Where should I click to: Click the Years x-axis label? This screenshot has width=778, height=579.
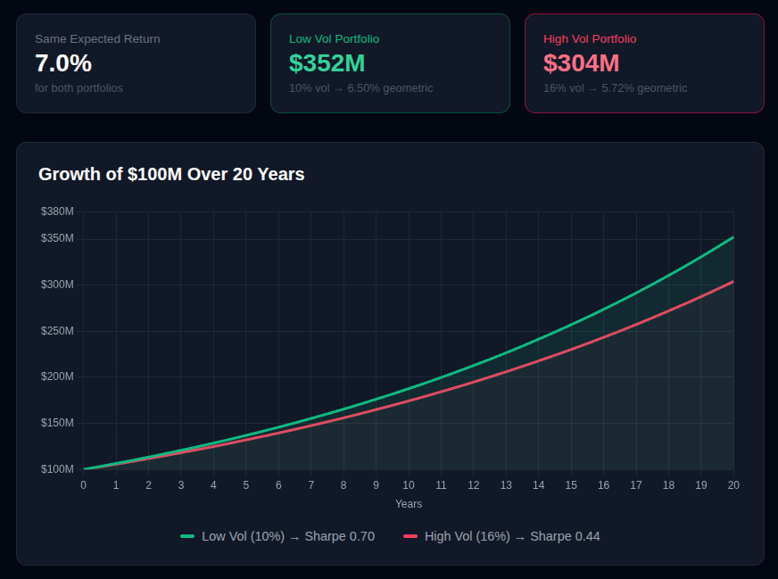[x=409, y=504]
